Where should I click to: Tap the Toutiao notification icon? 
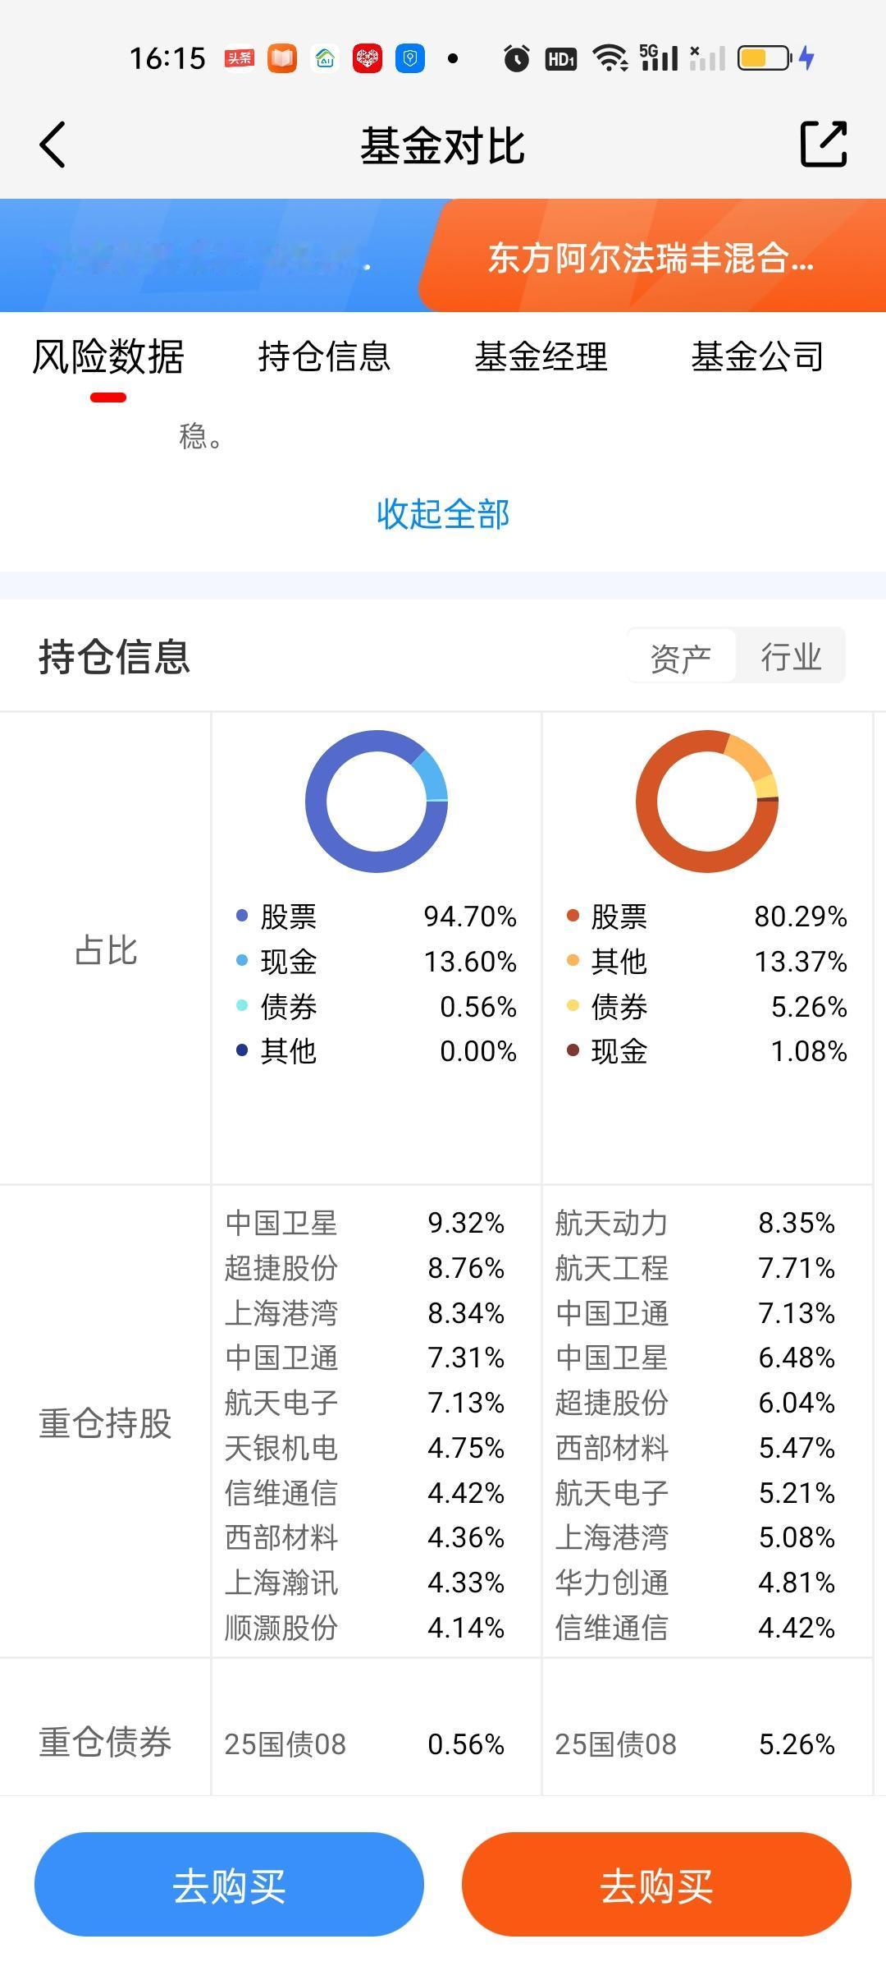[x=240, y=58]
